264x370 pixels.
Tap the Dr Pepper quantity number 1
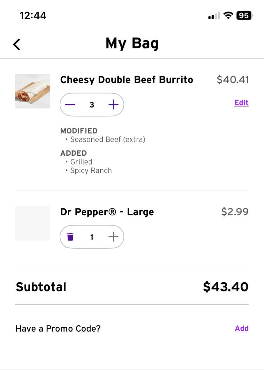(x=92, y=237)
